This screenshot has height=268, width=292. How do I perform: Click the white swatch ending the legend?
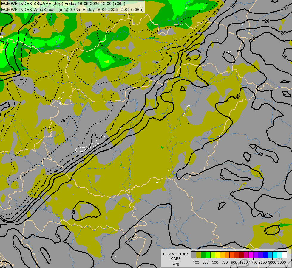point(285,255)
